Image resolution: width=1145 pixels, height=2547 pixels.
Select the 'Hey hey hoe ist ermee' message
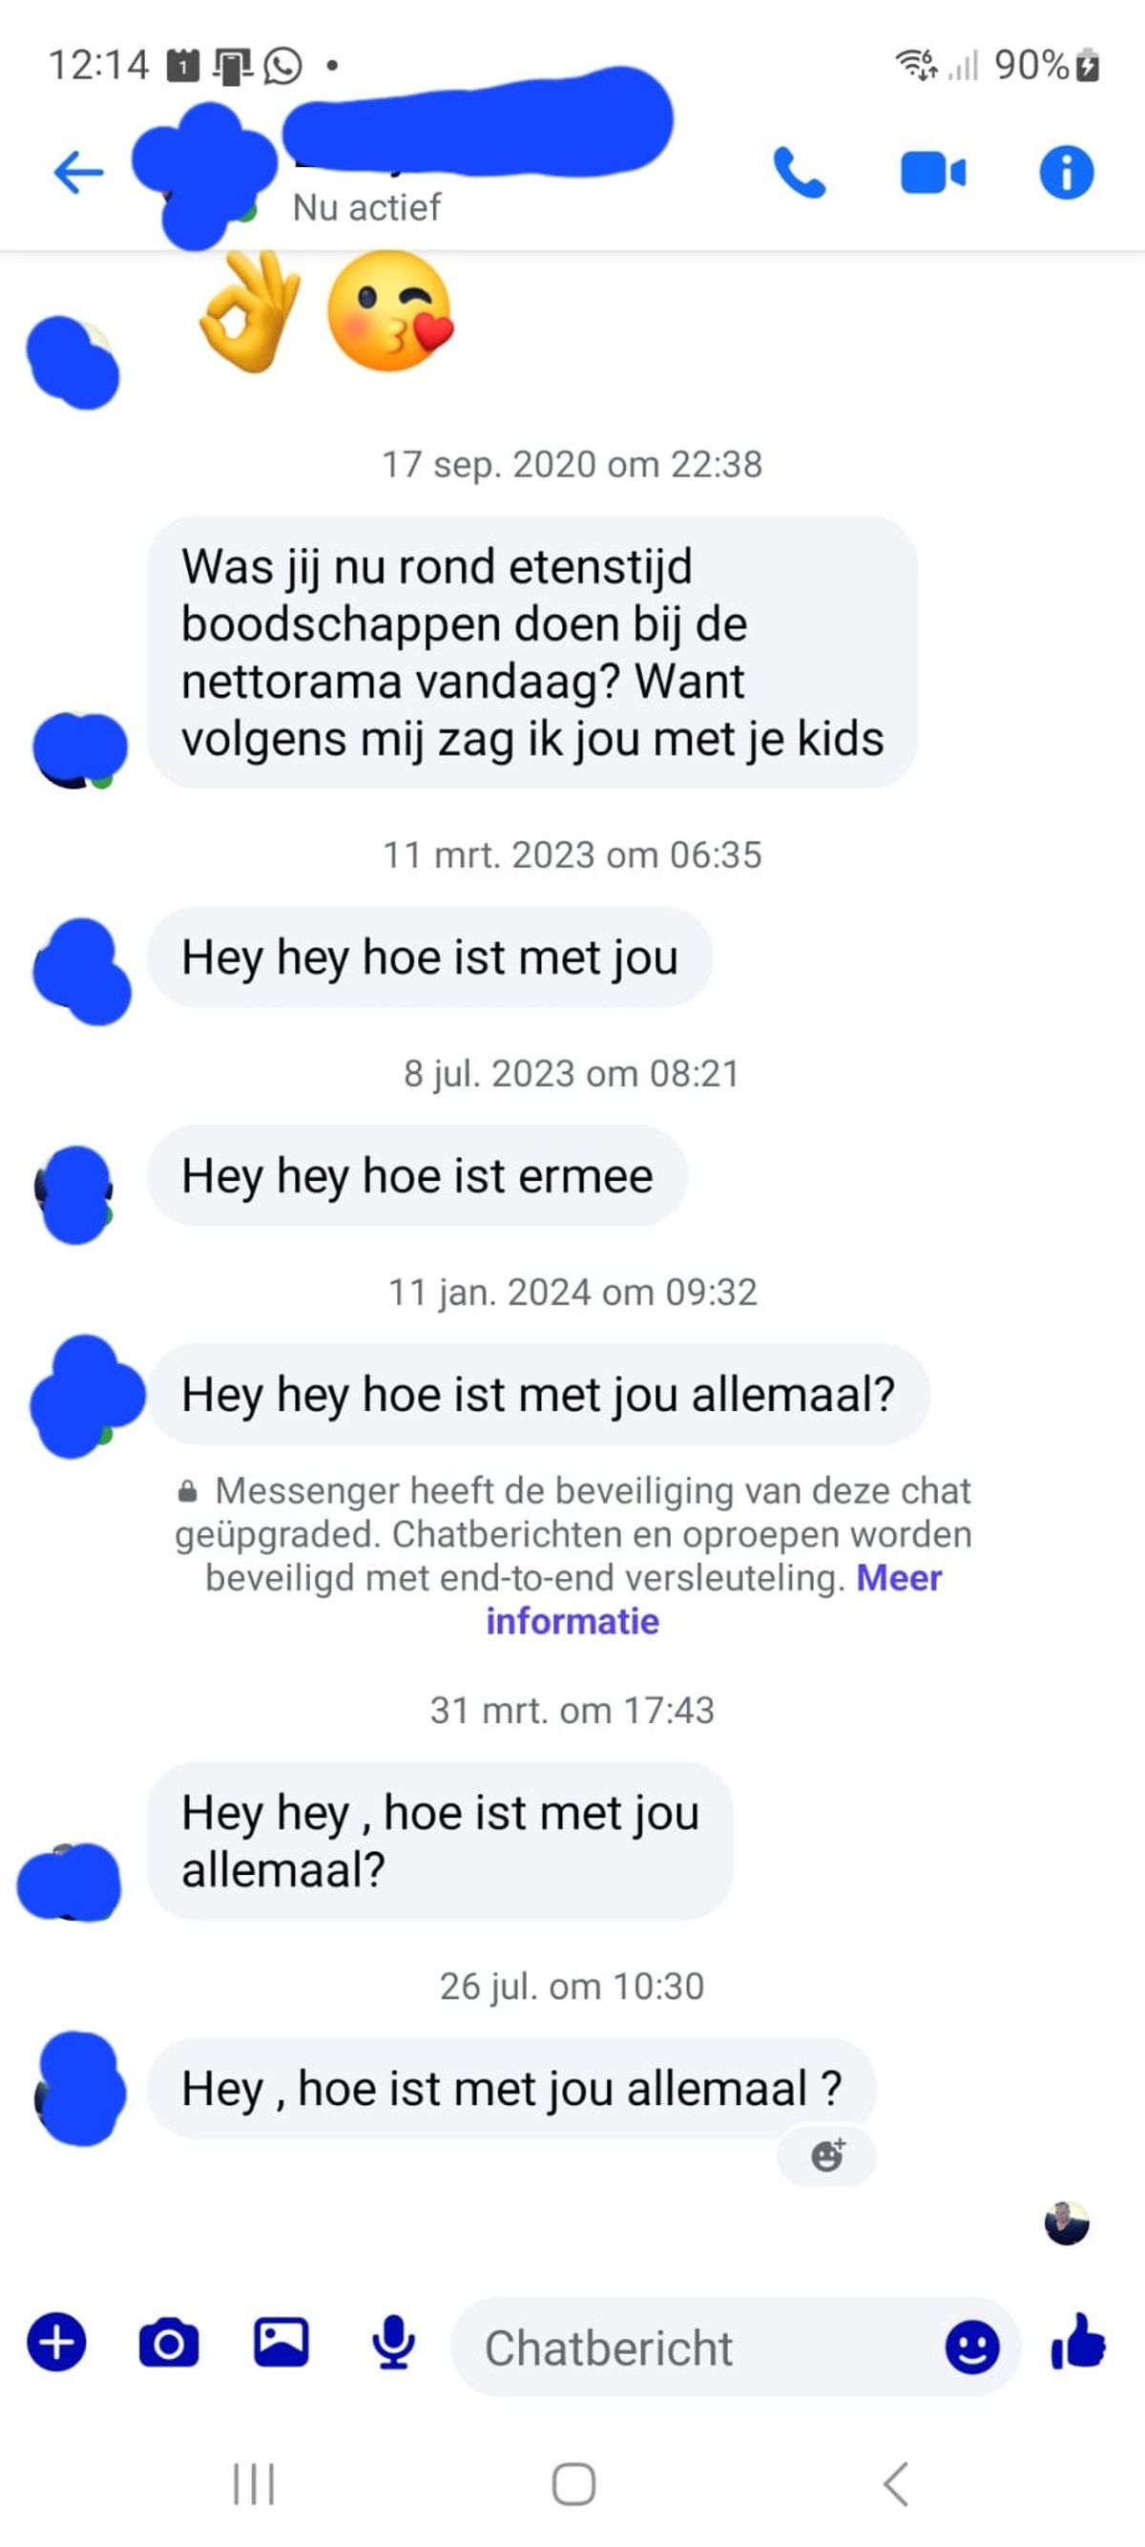point(417,1175)
